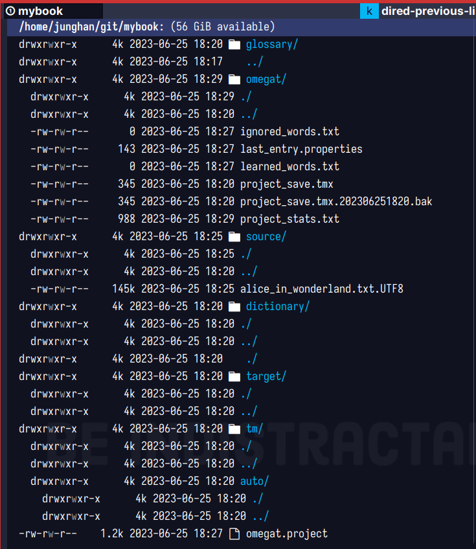Open alice_in_wonderland.txt.UTF8 file

tap(321, 289)
